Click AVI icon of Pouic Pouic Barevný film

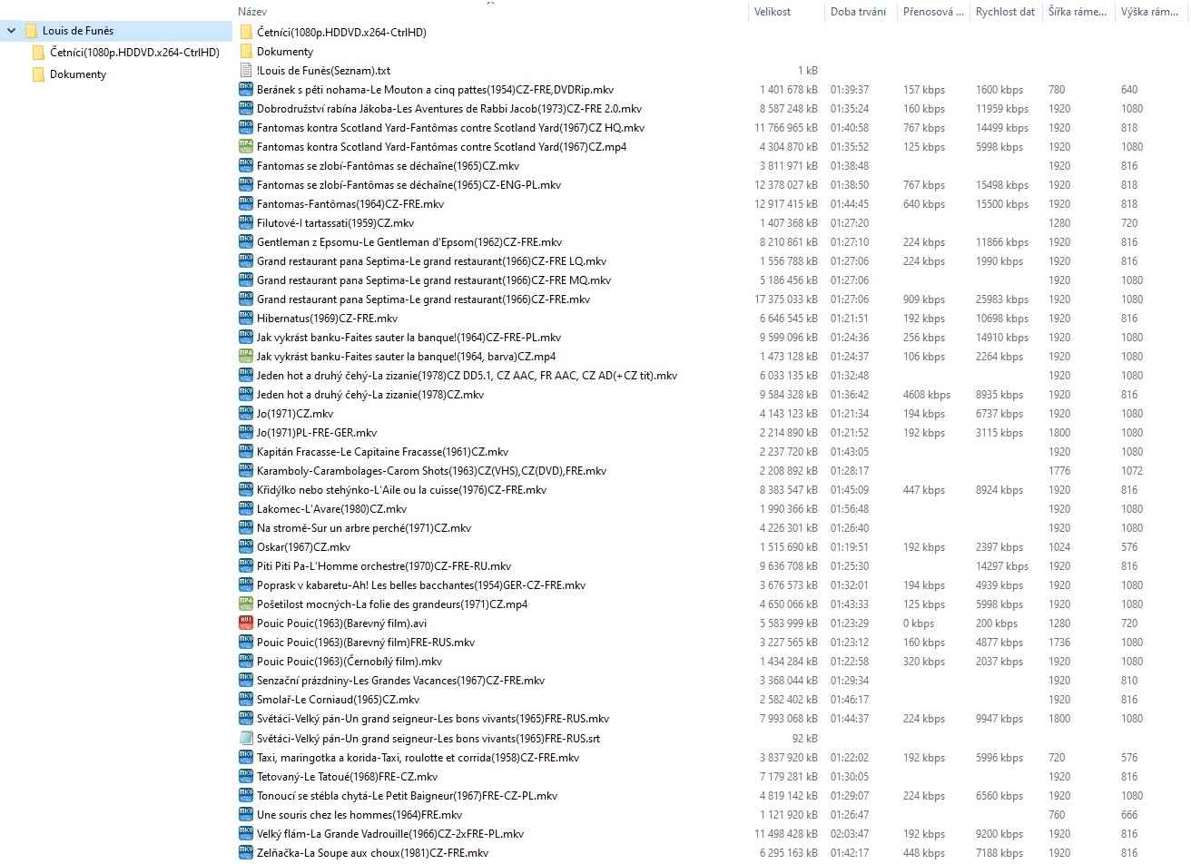click(x=245, y=623)
